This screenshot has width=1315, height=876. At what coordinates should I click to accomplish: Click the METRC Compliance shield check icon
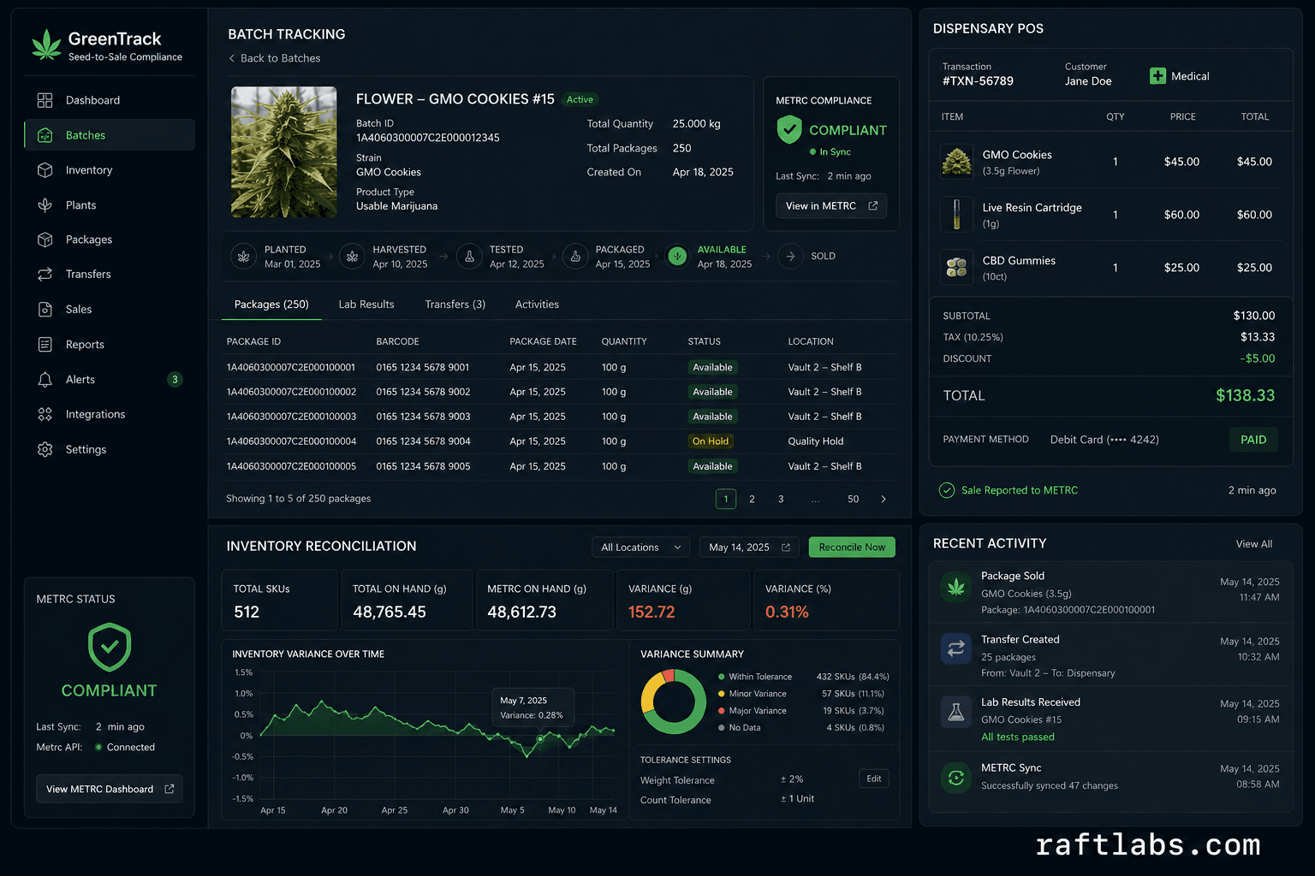coord(788,130)
